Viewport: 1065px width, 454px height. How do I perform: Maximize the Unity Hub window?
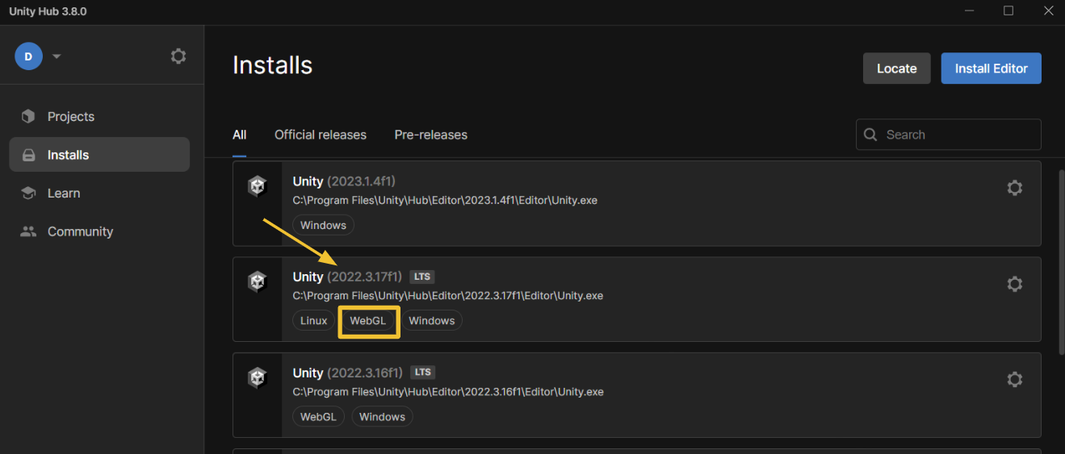(x=1008, y=11)
